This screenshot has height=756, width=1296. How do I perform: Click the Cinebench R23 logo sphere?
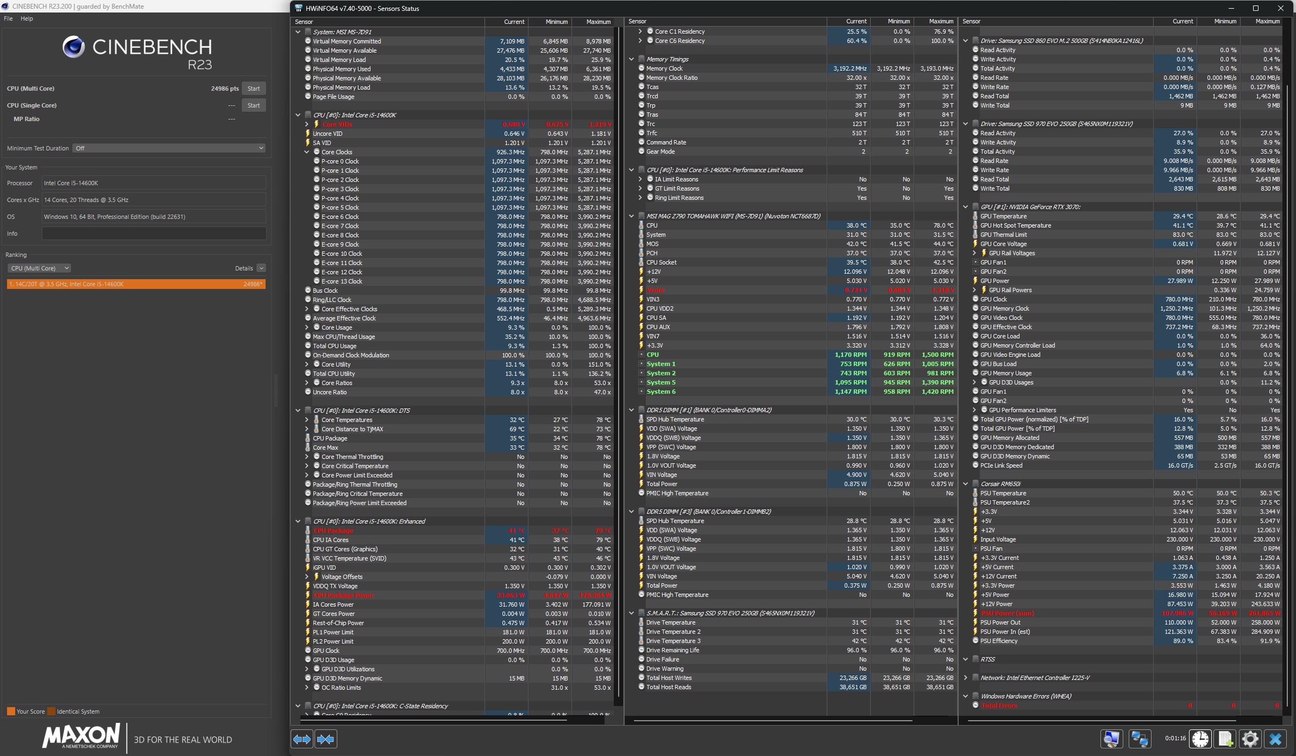tap(73, 47)
